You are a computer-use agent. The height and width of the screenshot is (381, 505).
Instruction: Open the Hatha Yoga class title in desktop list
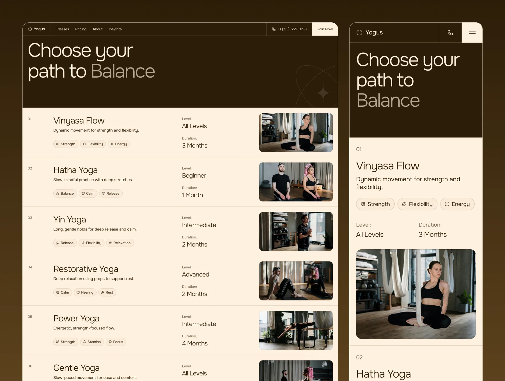point(75,170)
